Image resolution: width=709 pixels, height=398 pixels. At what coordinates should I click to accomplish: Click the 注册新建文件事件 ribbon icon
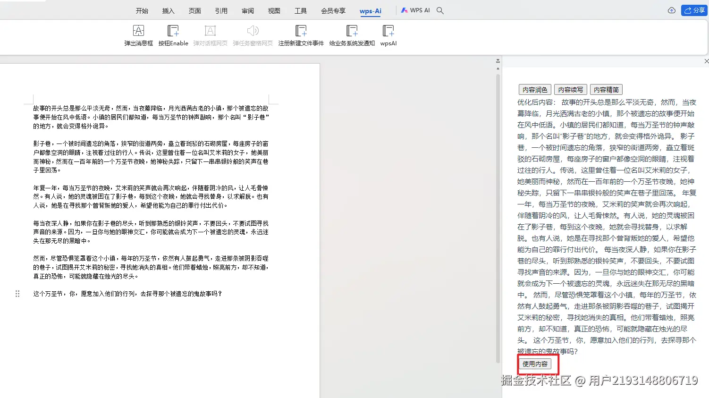(x=301, y=31)
